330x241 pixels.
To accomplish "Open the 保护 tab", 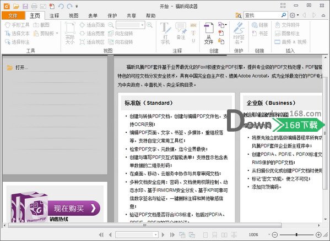I will coord(112,15).
